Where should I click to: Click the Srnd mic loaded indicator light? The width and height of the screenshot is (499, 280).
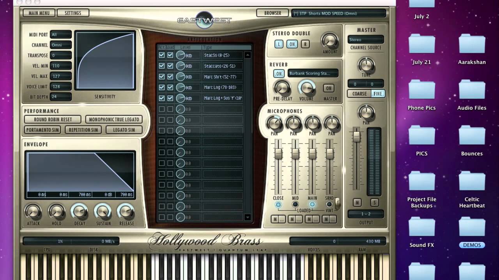coord(329,205)
